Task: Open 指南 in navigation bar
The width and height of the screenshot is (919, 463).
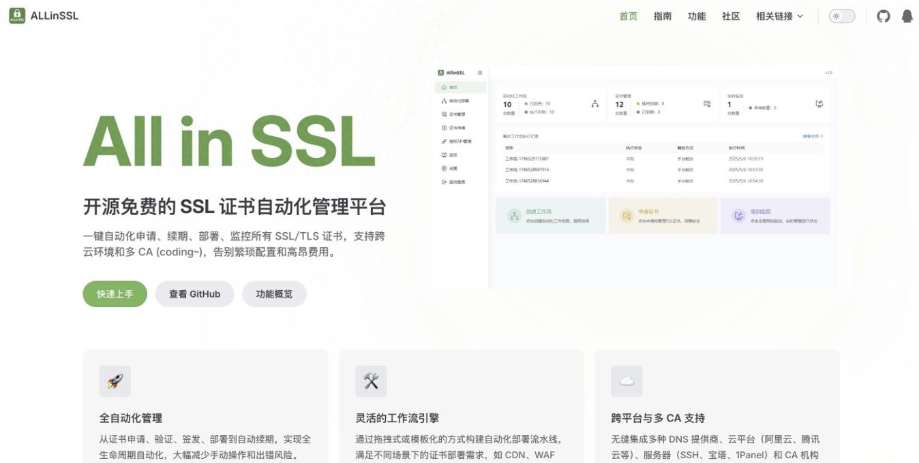Action: click(x=663, y=16)
